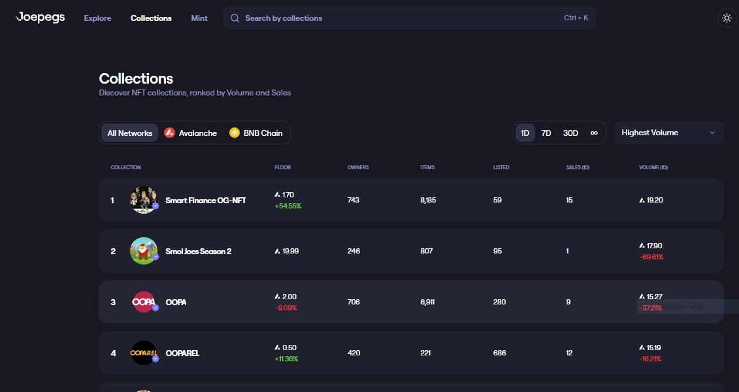Focus the Search by collections field
The width and height of the screenshot is (739, 392).
409,18
